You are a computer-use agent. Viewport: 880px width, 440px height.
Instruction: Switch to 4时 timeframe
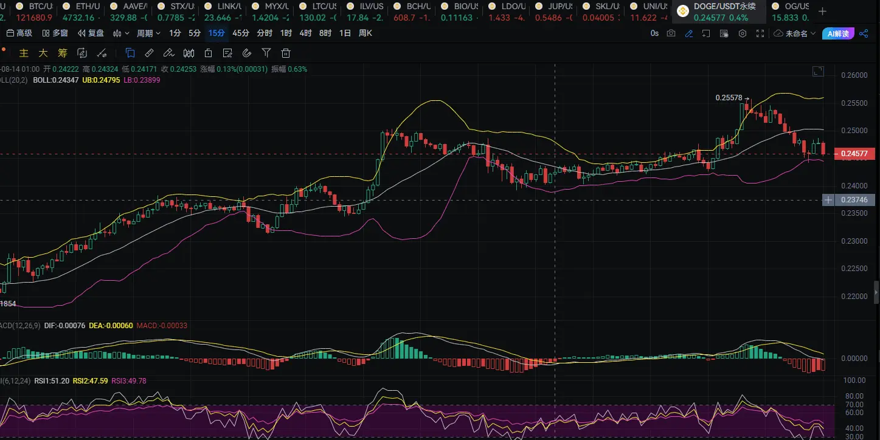tap(306, 33)
